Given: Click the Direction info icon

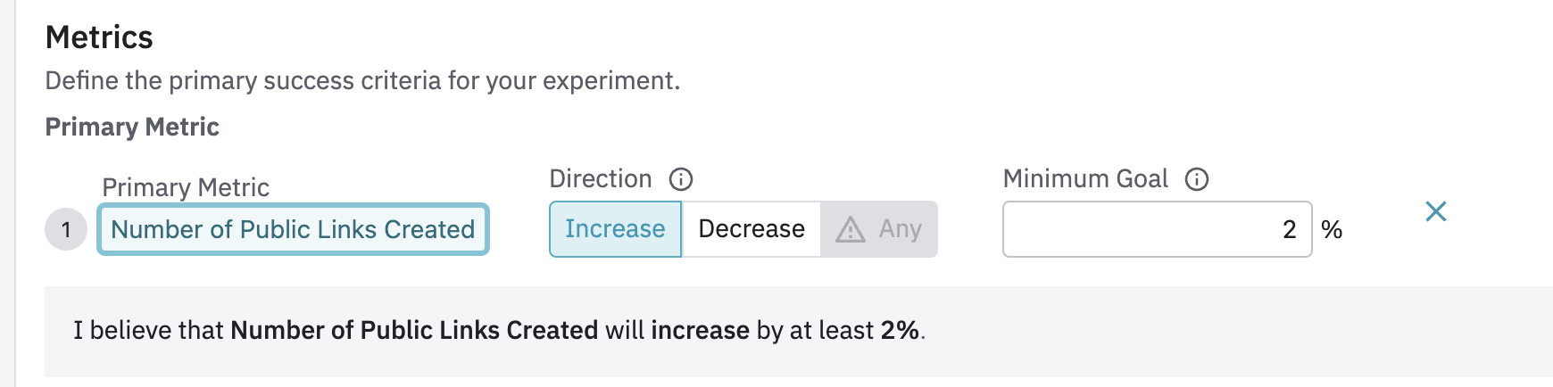Looking at the screenshot, I should [681, 179].
